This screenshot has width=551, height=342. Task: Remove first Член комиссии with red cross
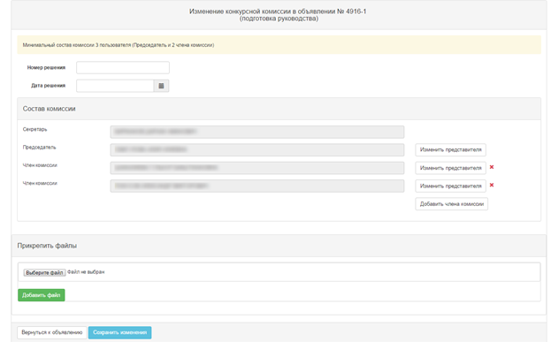492,167
